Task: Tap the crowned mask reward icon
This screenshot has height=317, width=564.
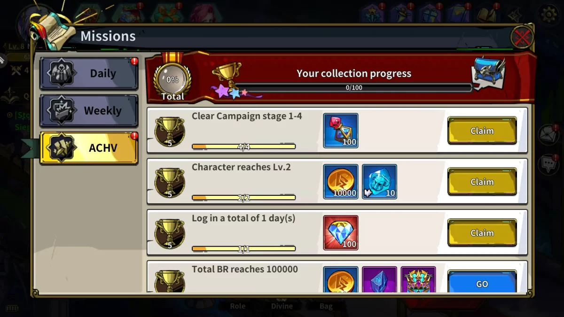Action: click(418, 279)
